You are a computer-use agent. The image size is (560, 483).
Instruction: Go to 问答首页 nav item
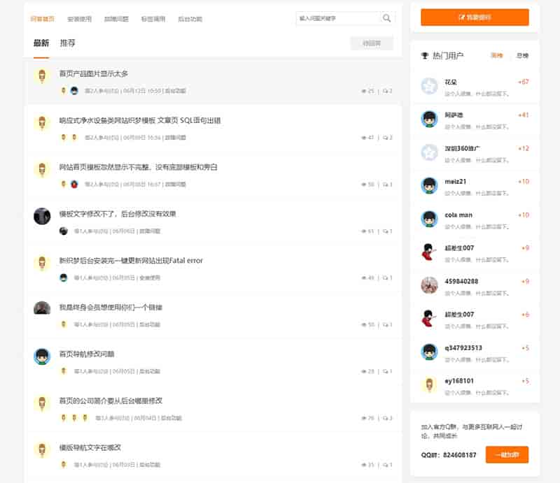click(x=43, y=19)
